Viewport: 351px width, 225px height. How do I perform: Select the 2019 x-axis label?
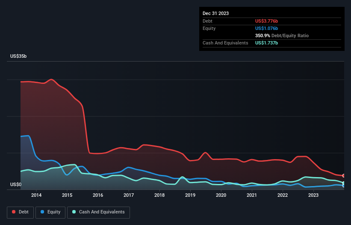coord(190,195)
